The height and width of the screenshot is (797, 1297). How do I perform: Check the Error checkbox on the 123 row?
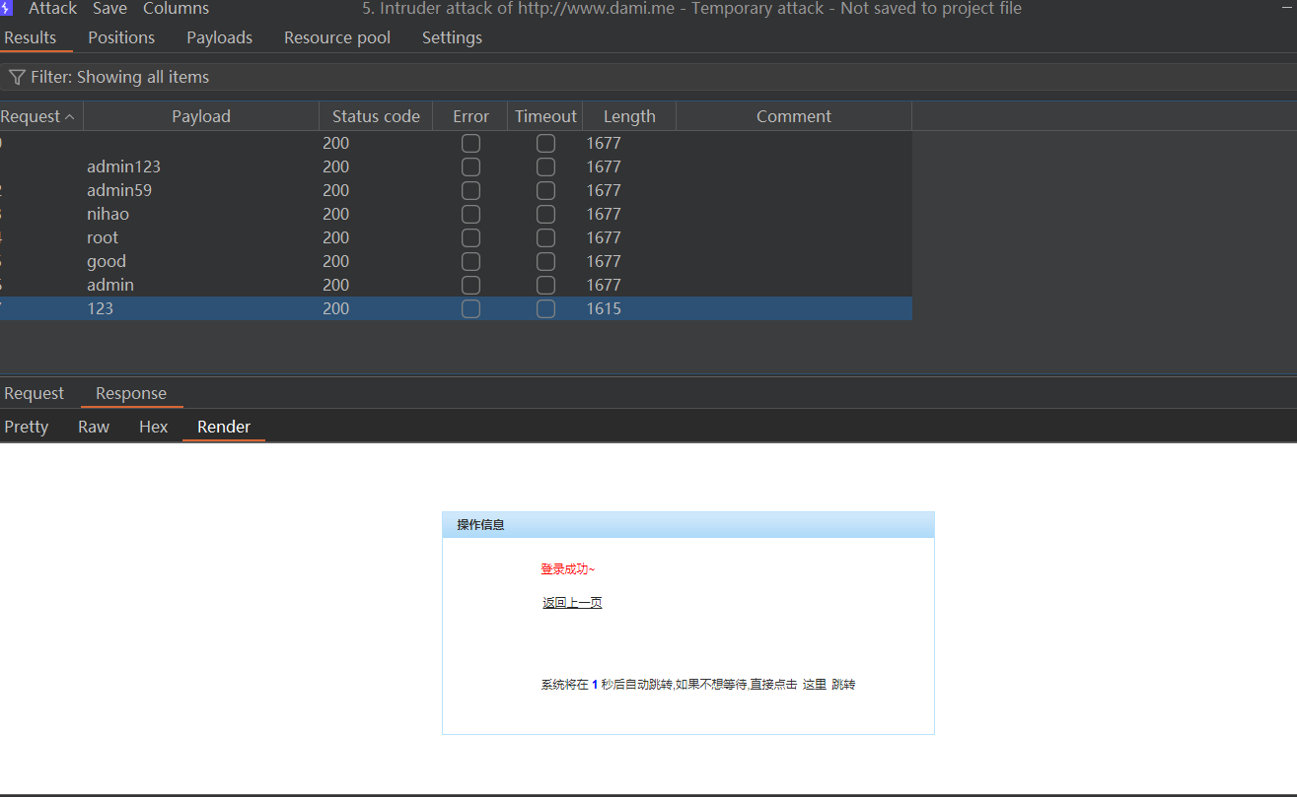click(x=470, y=308)
